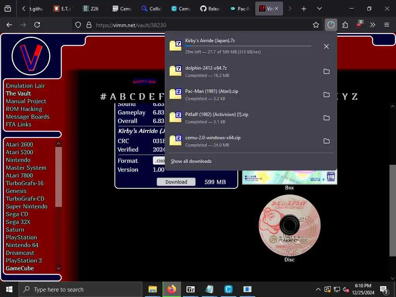The image size is (396, 297).
Task: Browse vault games starting with A
Action: click(113, 96)
